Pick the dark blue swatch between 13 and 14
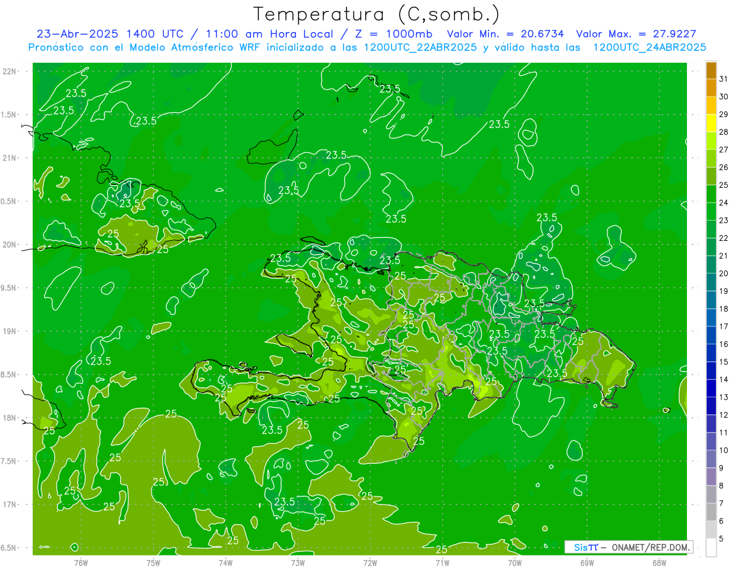740x571 pixels. click(x=711, y=388)
